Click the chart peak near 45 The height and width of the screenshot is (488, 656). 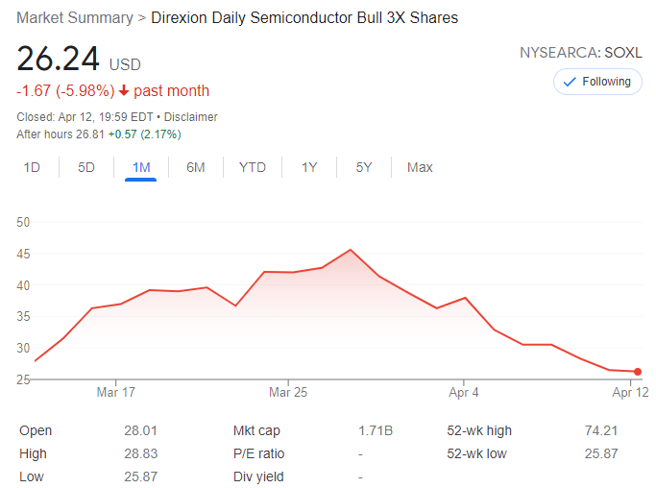(x=351, y=250)
